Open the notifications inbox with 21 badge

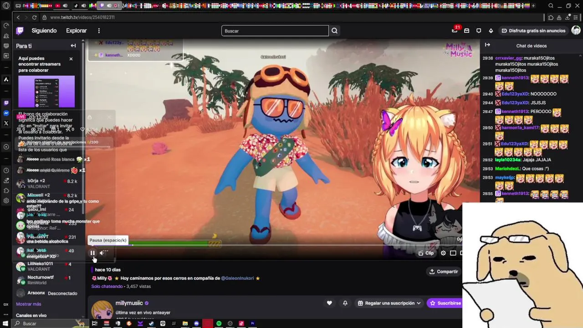pyautogui.click(x=455, y=31)
